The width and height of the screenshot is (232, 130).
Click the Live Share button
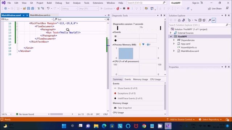pyautogui.click(x=215, y=9)
